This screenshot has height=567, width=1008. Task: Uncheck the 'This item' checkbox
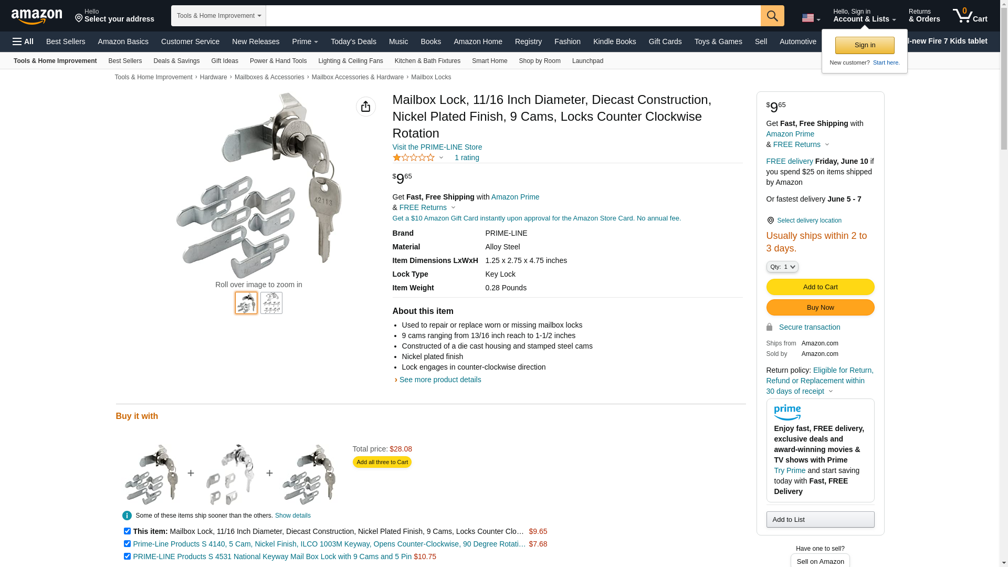pyautogui.click(x=127, y=531)
